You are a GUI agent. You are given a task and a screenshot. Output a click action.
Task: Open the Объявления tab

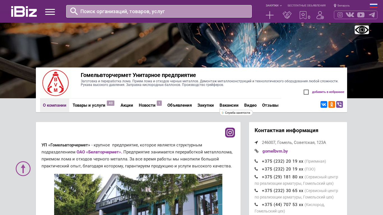coord(179,105)
